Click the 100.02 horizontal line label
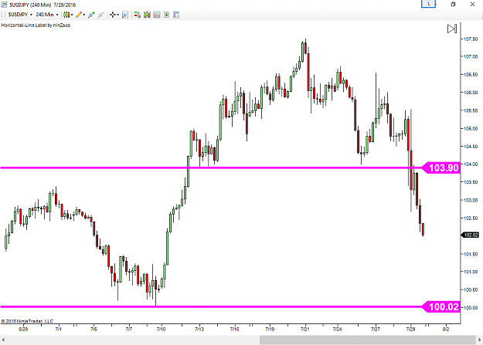 (441, 307)
